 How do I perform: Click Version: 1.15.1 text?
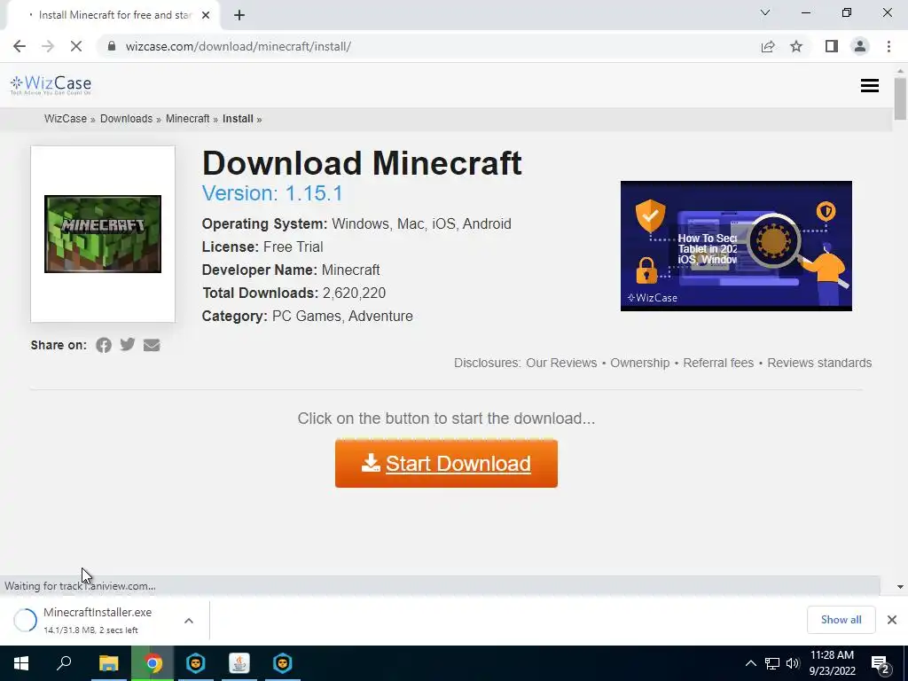tap(272, 193)
